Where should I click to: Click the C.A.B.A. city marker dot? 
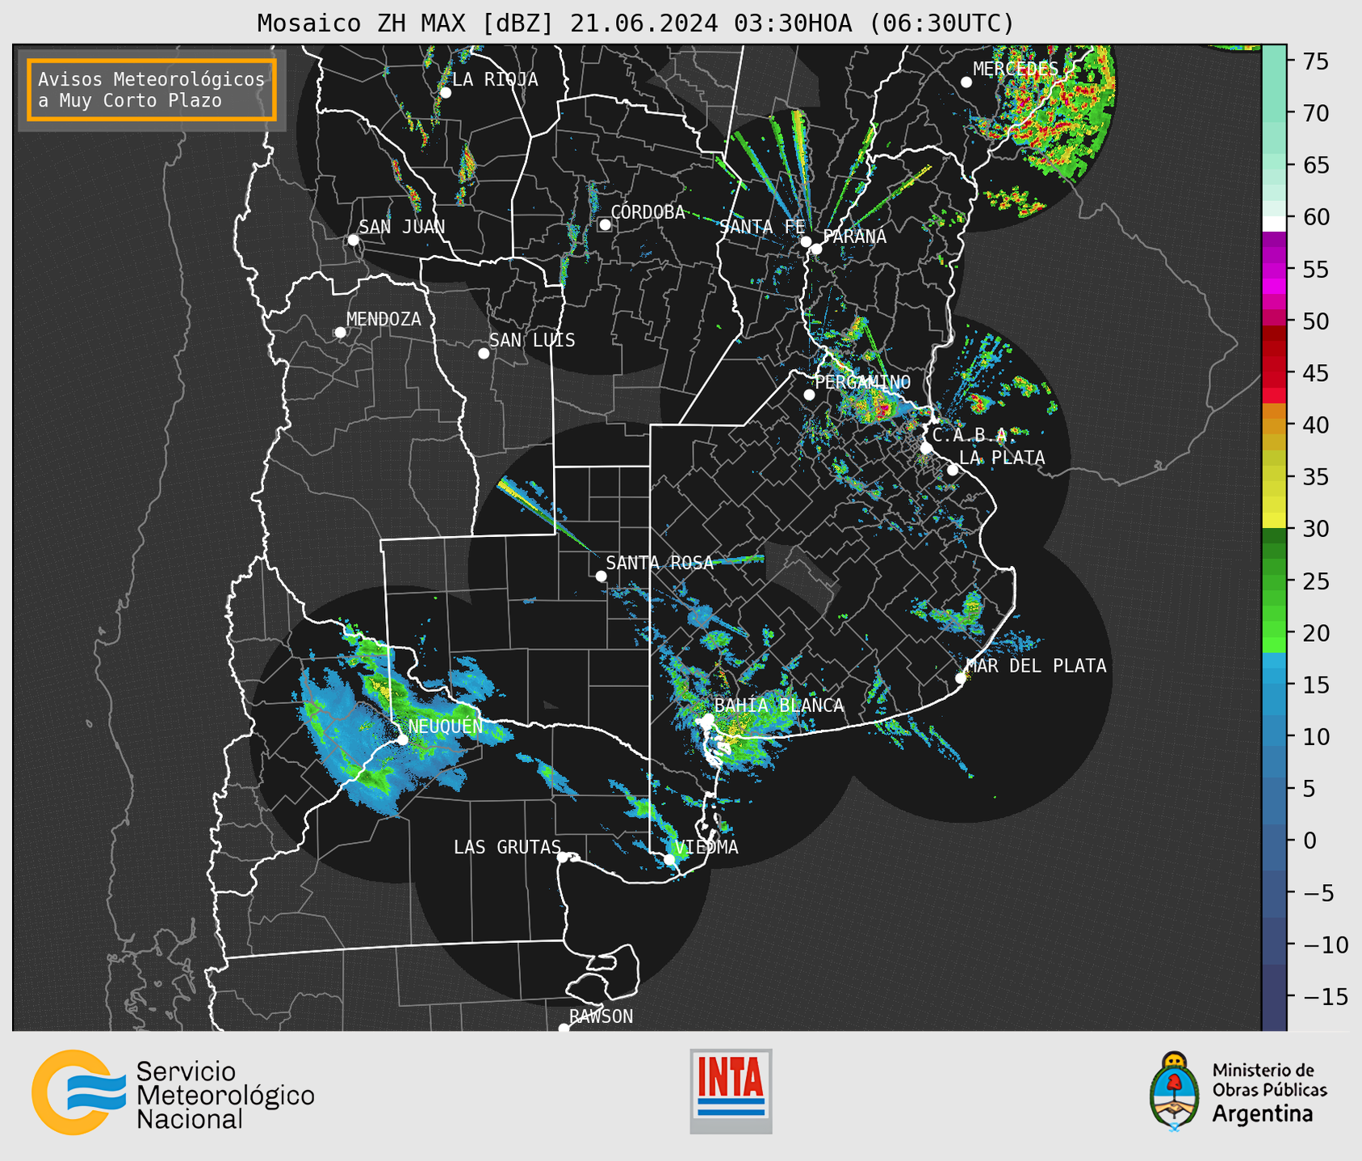coord(927,448)
